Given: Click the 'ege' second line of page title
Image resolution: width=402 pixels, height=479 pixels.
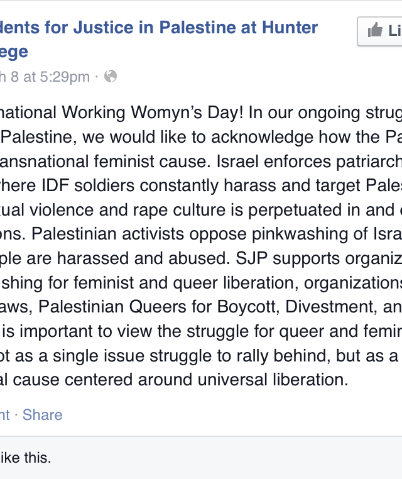Looking at the screenshot, I should click(14, 53).
